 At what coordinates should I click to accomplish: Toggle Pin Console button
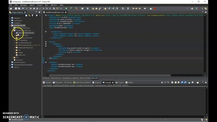click(189, 82)
